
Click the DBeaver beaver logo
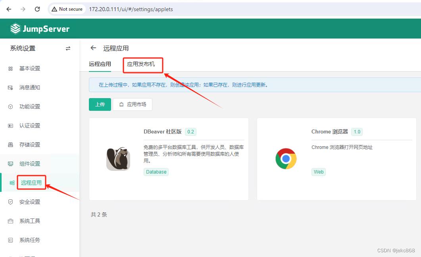click(x=118, y=159)
